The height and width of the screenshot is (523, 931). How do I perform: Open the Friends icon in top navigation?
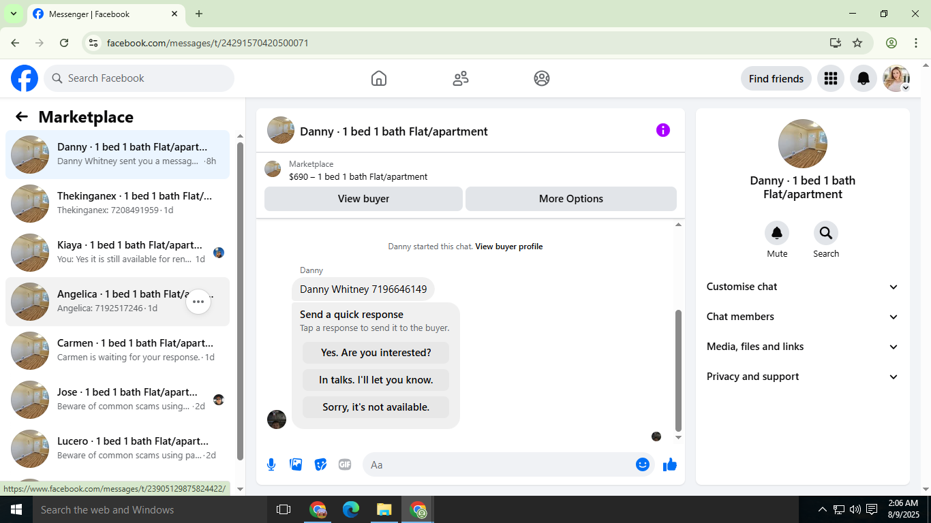461,78
